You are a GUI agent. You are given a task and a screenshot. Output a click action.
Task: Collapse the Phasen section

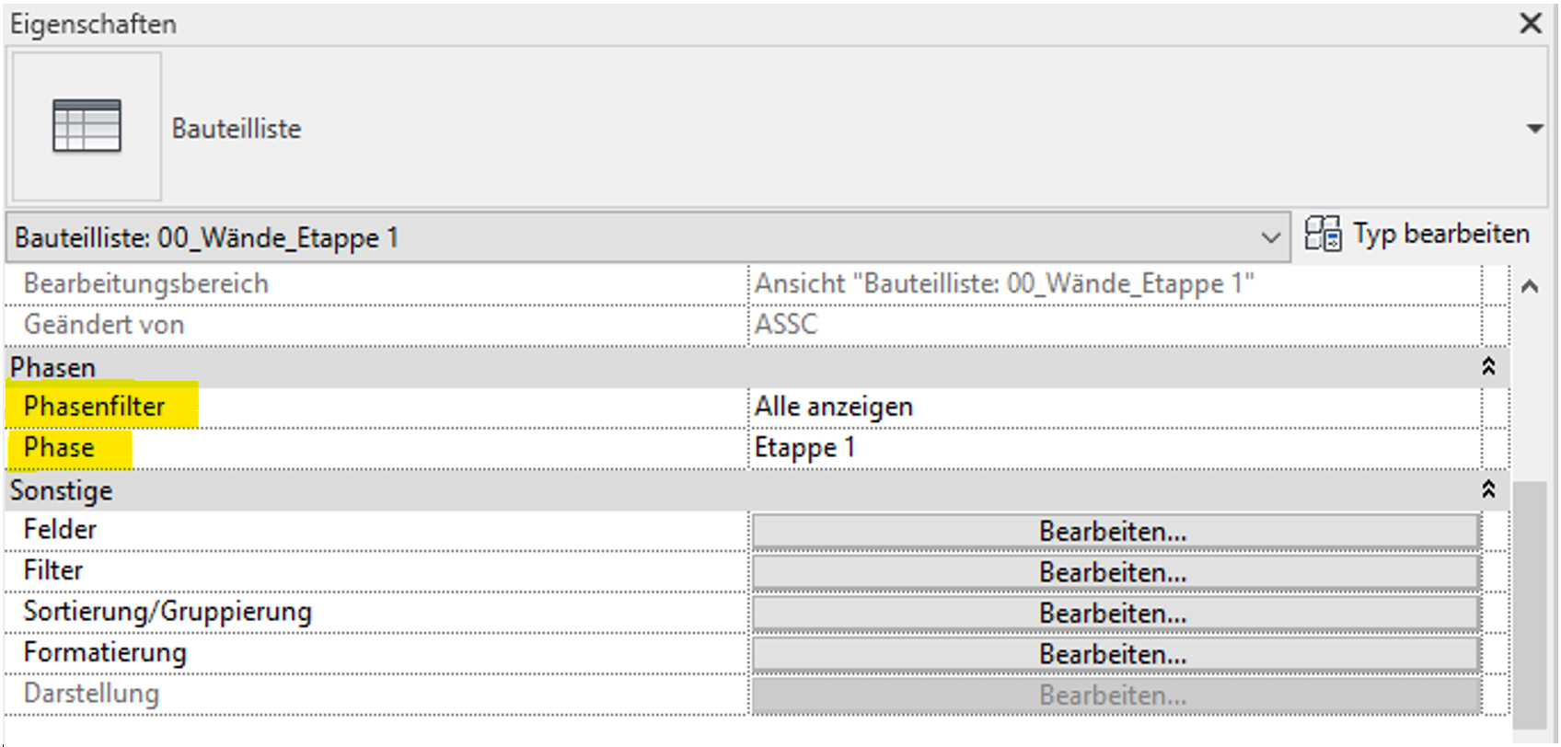[1488, 365]
